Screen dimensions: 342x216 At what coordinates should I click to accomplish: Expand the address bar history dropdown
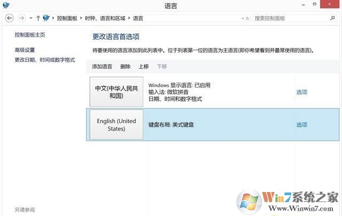(243, 18)
